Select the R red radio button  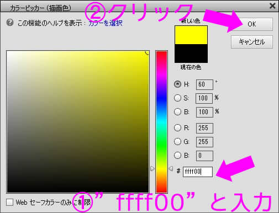(x=177, y=127)
